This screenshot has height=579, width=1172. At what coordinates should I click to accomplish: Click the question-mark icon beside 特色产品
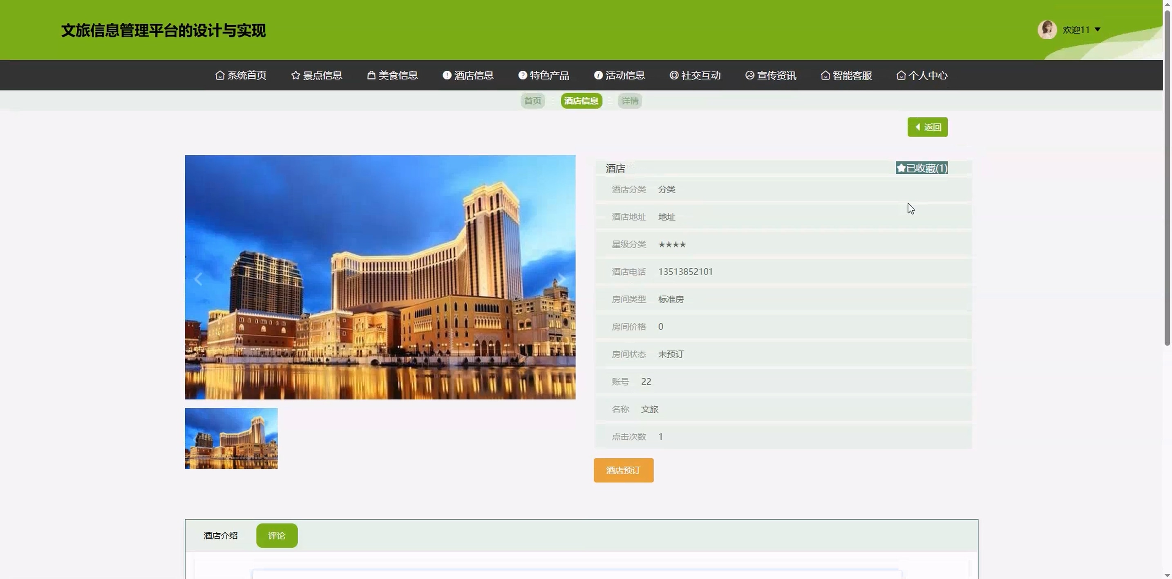[x=522, y=75]
